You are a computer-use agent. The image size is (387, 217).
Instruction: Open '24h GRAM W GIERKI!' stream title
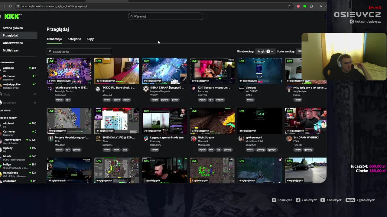pos(306,137)
